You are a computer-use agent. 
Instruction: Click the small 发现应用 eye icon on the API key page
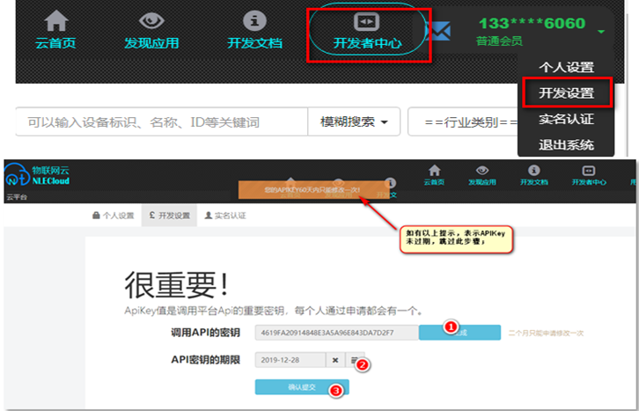tap(482, 175)
